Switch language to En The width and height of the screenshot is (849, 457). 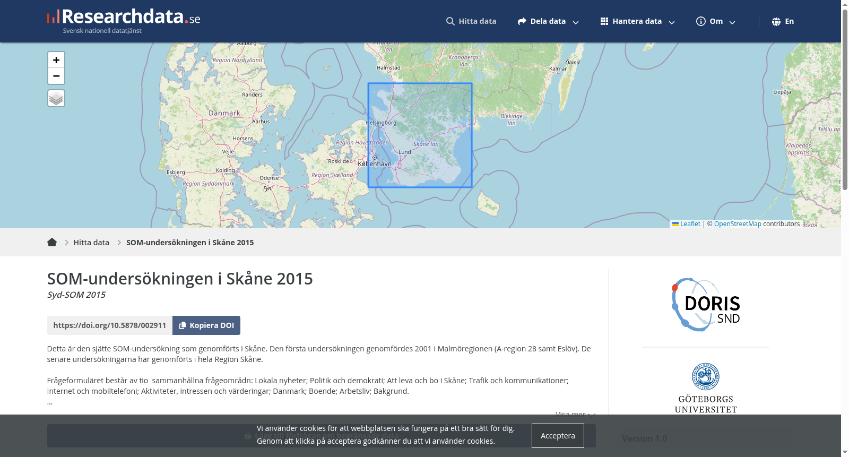(x=783, y=21)
